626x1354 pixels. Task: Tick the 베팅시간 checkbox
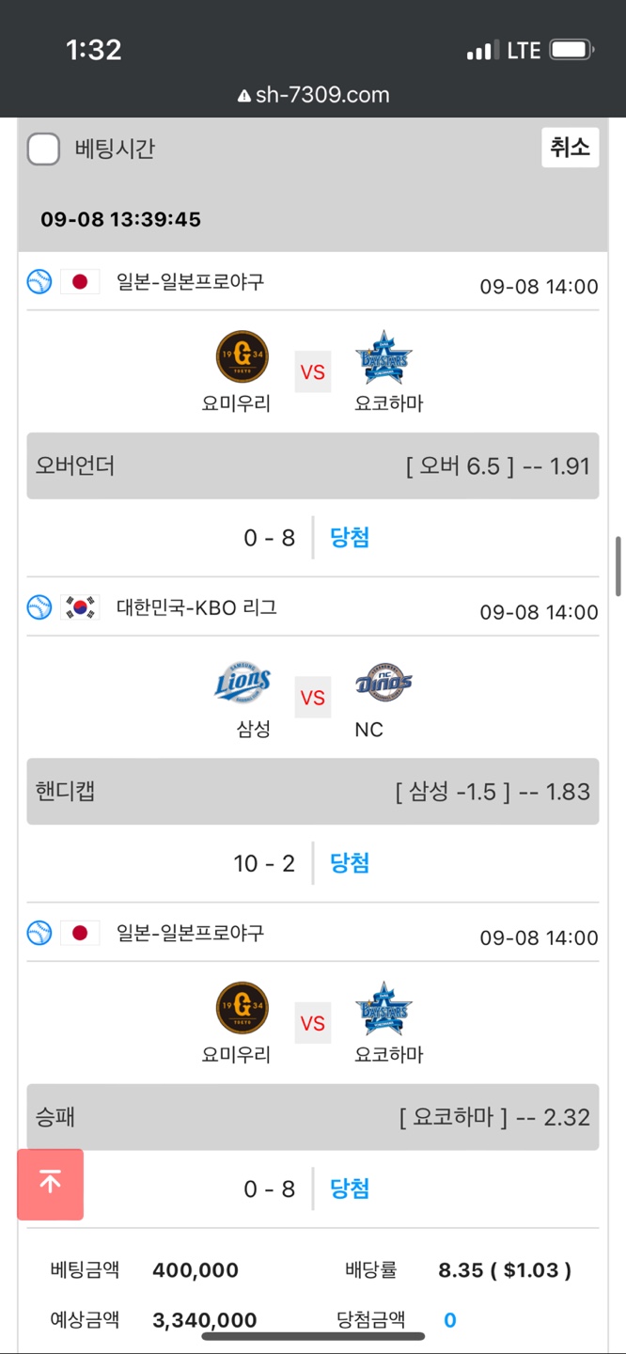(x=43, y=149)
